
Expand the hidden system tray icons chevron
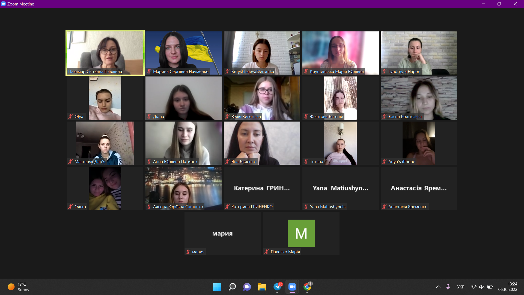pos(438,287)
